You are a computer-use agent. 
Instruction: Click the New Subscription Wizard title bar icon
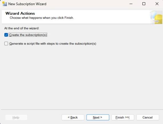click(x=5, y=4)
